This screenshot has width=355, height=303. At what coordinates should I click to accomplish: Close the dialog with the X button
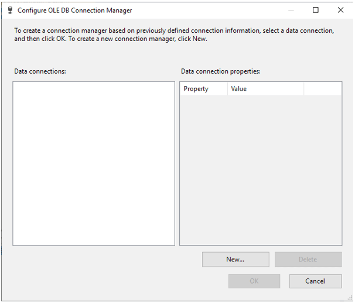(x=341, y=10)
